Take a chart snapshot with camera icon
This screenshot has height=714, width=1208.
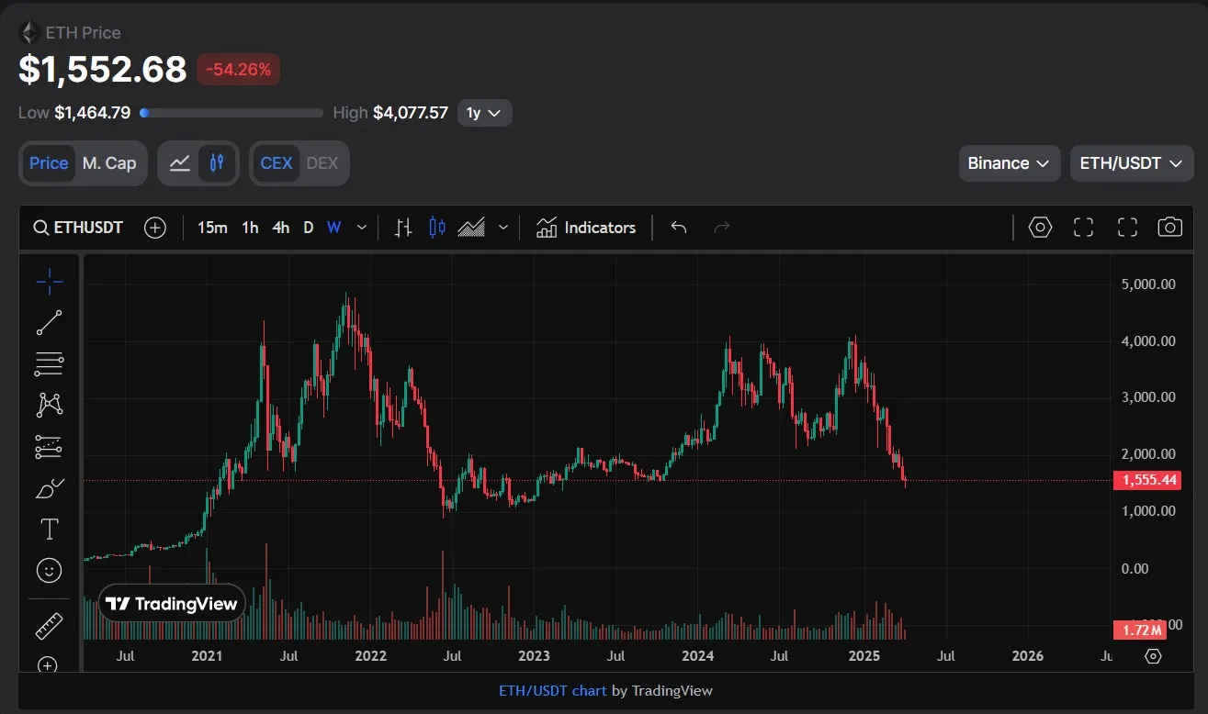(x=1169, y=228)
